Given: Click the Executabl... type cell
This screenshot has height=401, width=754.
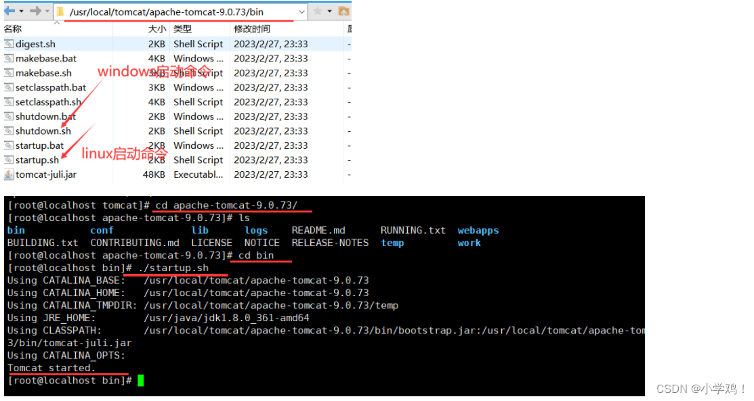Looking at the screenshot, I should coord(198,174).
